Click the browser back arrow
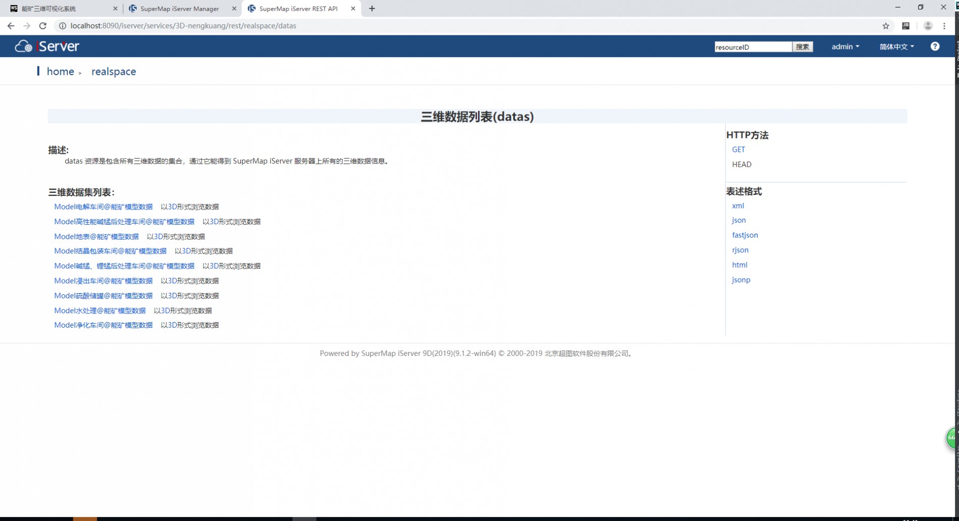The height and width of the screenshot is (521, 959). 11,26
